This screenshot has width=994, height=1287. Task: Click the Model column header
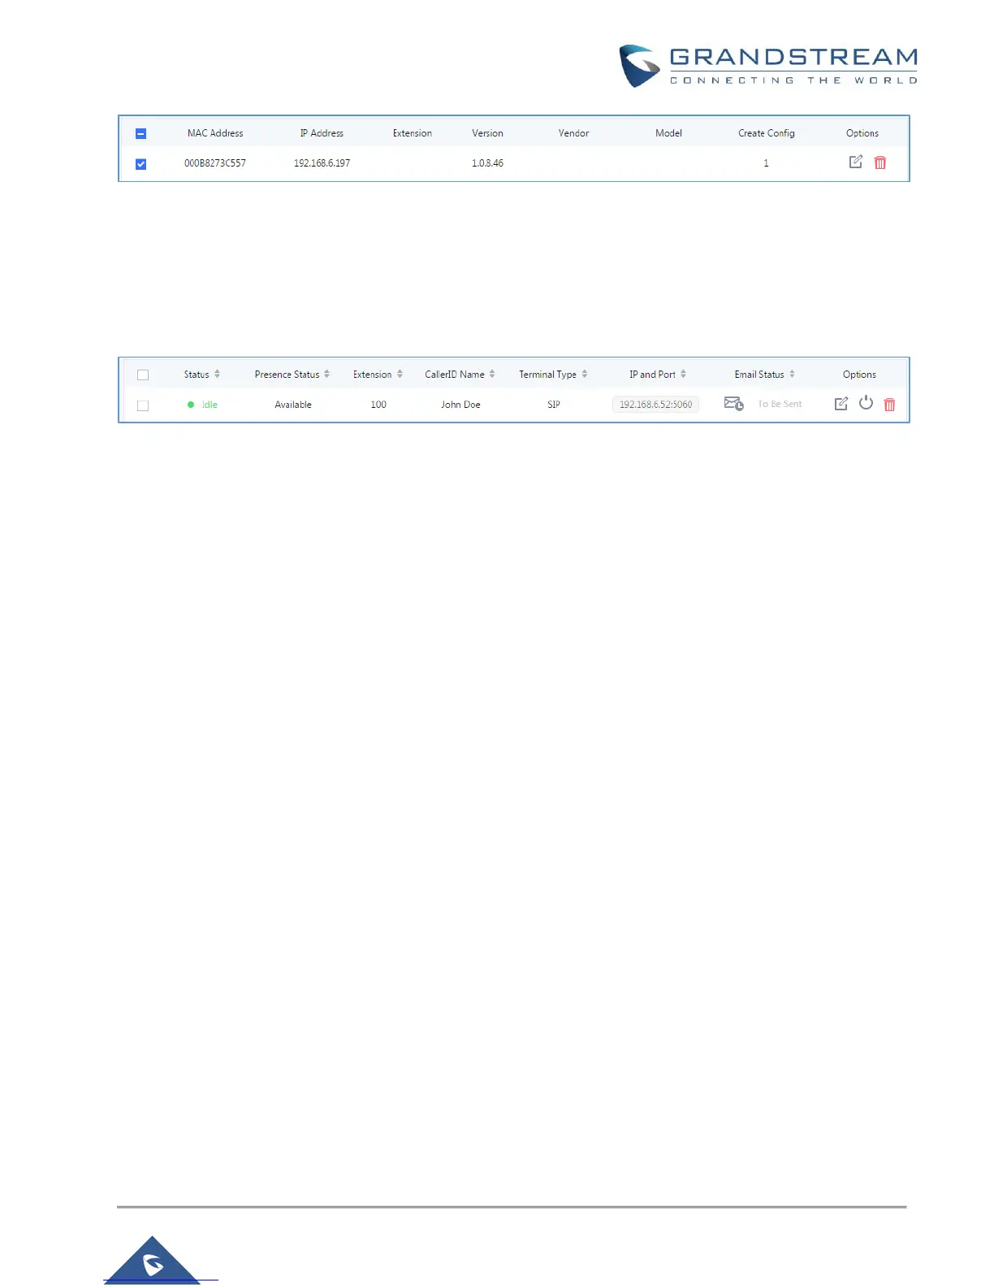(x=668, y=133)
